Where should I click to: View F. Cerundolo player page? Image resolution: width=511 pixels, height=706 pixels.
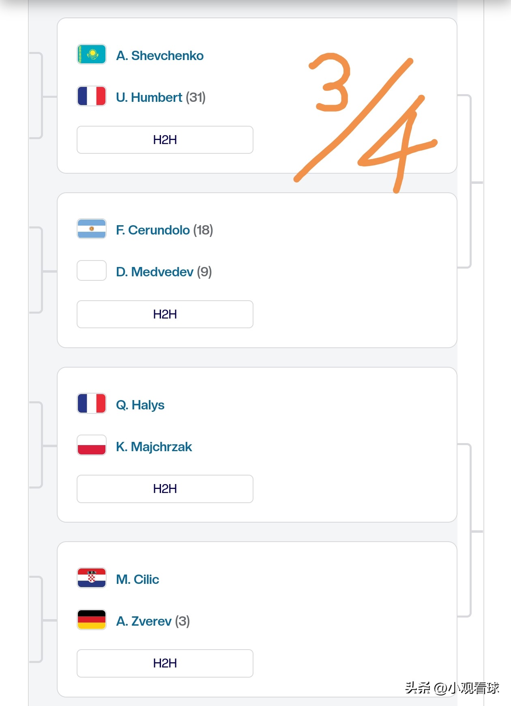pyautogui.click(x=153, y=230)
